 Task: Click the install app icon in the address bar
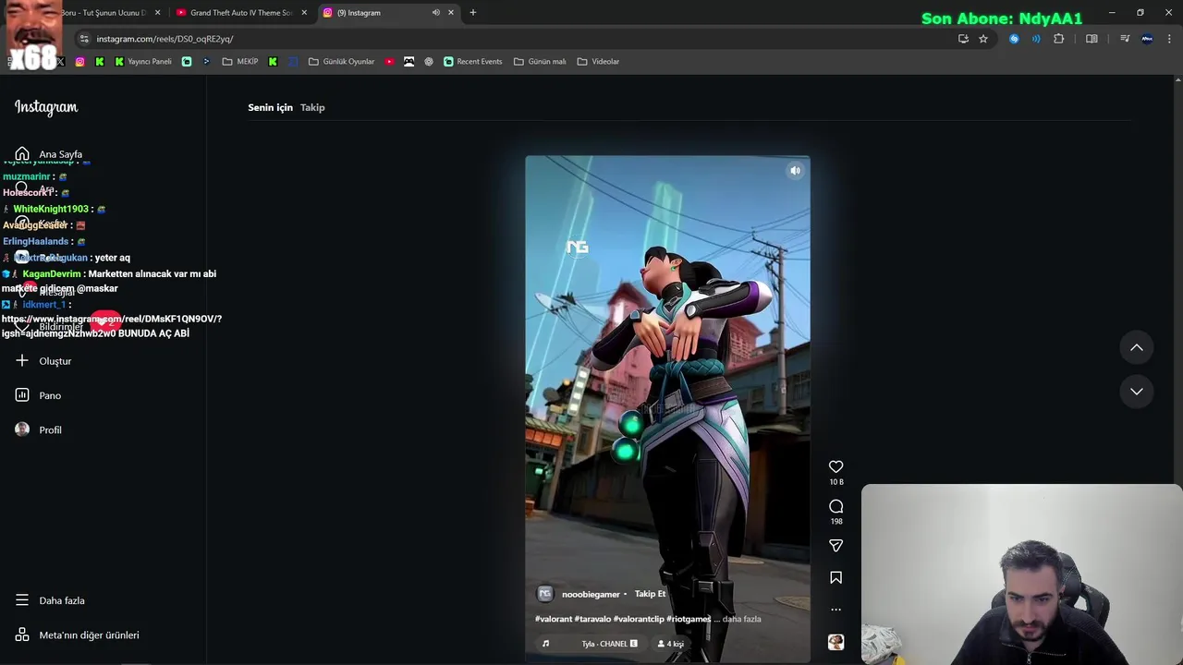click(963, 39)
